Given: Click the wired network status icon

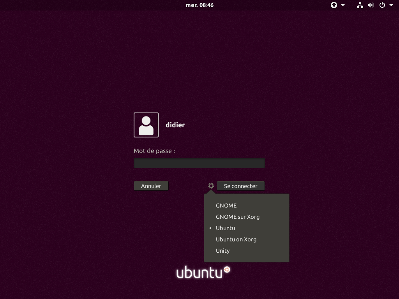Looking at the screenshot, I should click(x=360, y=5).
